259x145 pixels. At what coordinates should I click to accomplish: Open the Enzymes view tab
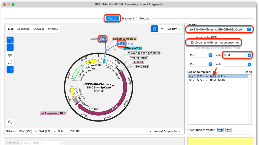coord(39,29)
